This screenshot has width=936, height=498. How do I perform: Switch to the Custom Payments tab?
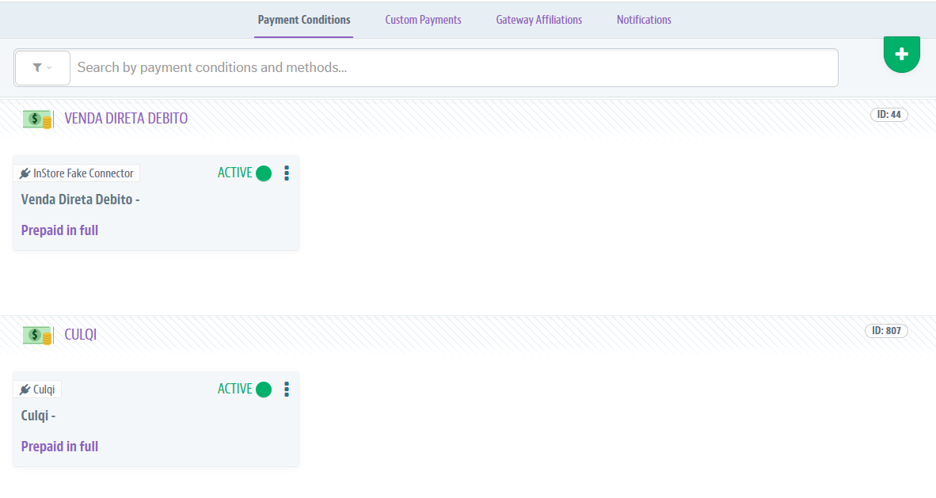[423, 20]
